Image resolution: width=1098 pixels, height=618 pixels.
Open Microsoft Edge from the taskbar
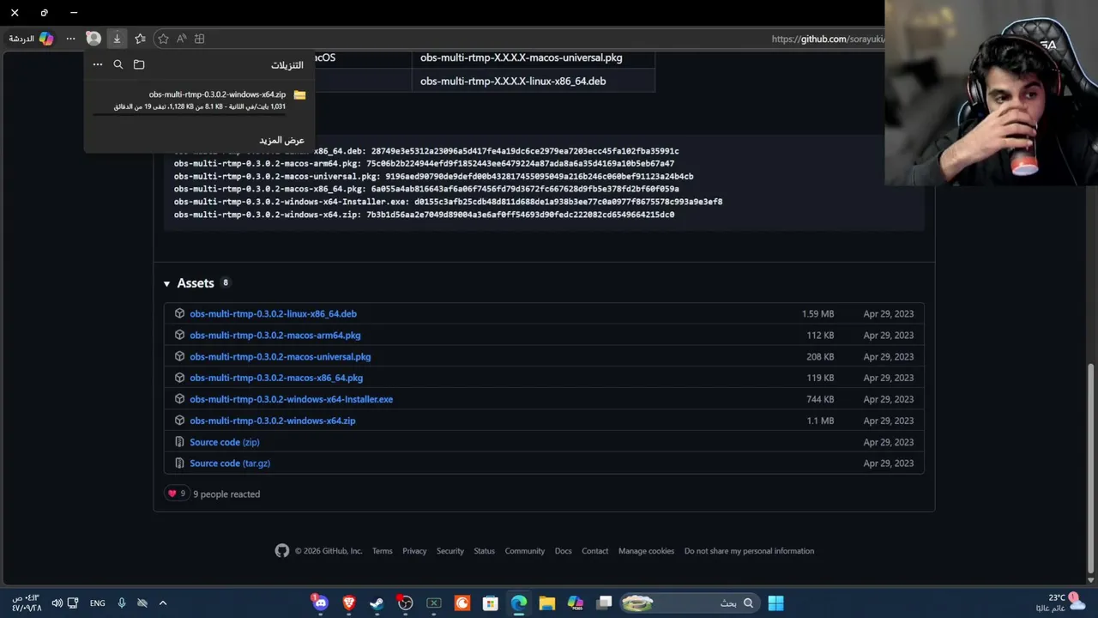click(x=519, y=603)
